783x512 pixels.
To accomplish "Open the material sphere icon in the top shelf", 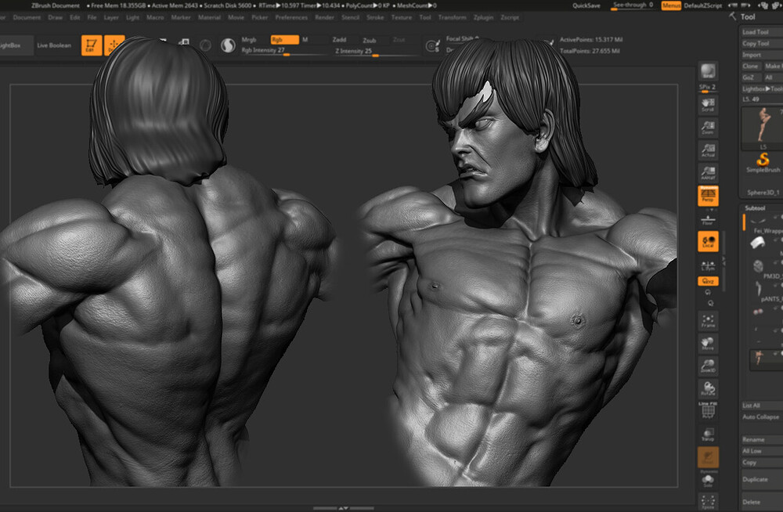I will point(228,45).
